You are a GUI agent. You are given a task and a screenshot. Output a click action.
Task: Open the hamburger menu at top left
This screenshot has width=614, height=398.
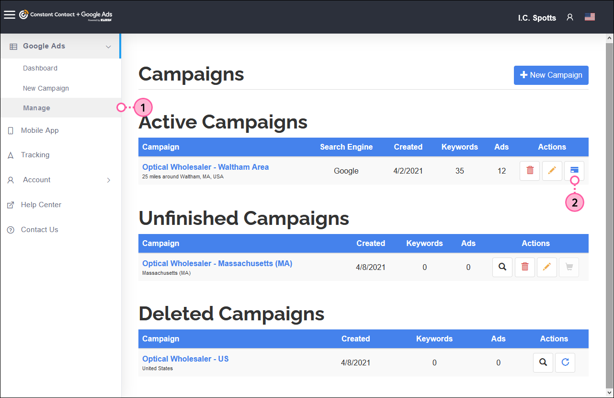coord(10,14)
